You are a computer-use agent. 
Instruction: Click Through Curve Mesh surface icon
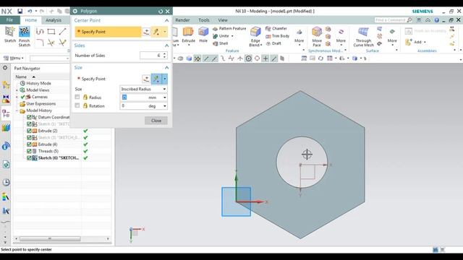363,32
